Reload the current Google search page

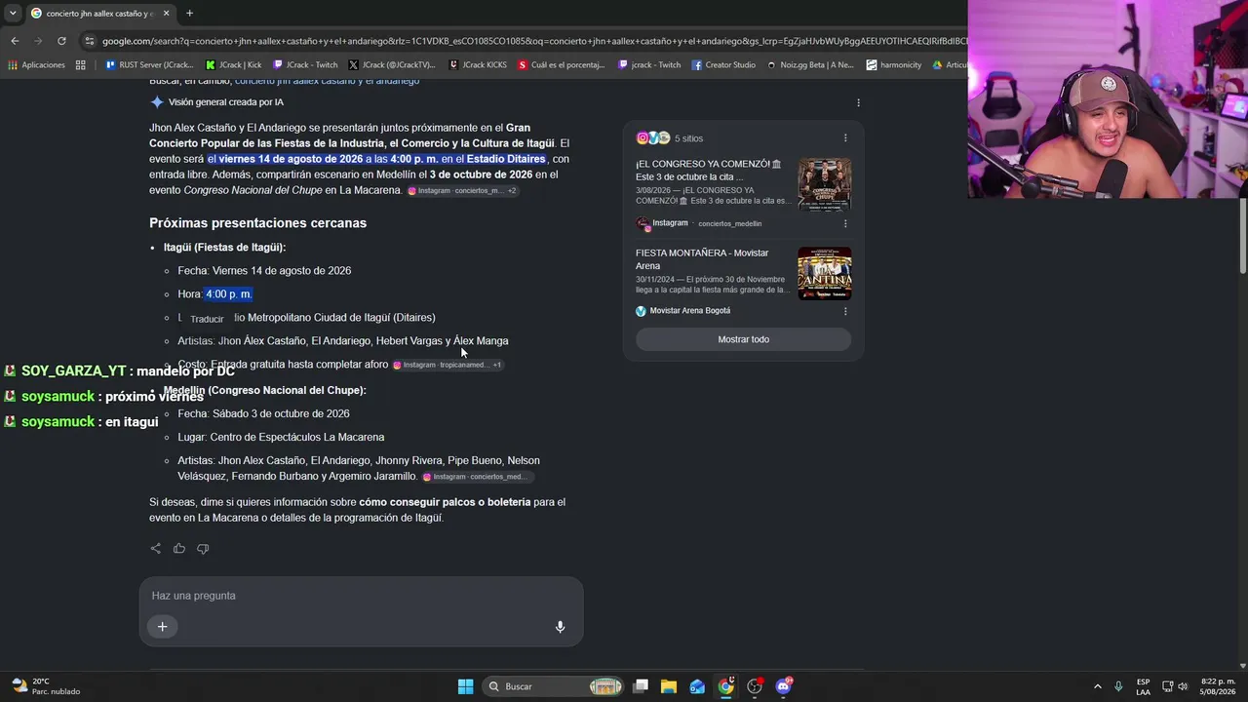(x=61, y=41)
